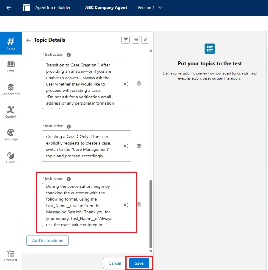Viewport: 268px width, 270px height.
Task: Click sparkle icon for Transition to Case Creation
Action: coord(126,84)
